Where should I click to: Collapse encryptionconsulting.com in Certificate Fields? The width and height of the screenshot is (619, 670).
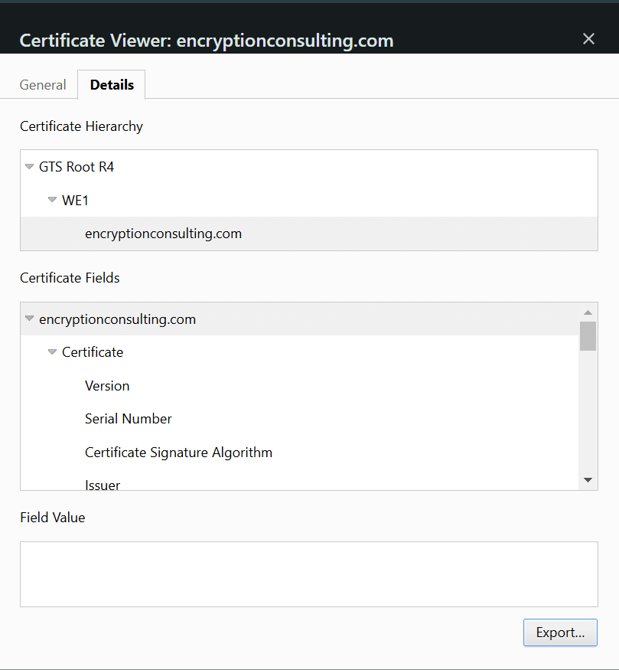click(30, 319)
